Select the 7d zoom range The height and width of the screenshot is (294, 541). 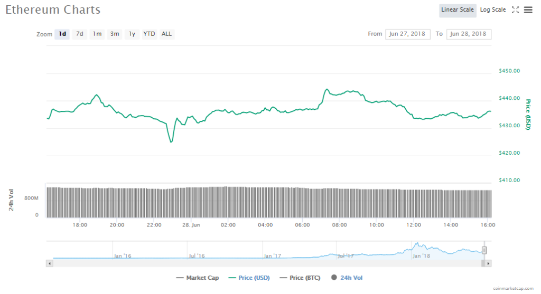coord(80,34)
